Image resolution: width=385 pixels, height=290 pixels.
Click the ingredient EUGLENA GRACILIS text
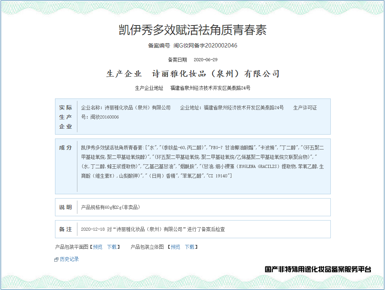[258, 167]
